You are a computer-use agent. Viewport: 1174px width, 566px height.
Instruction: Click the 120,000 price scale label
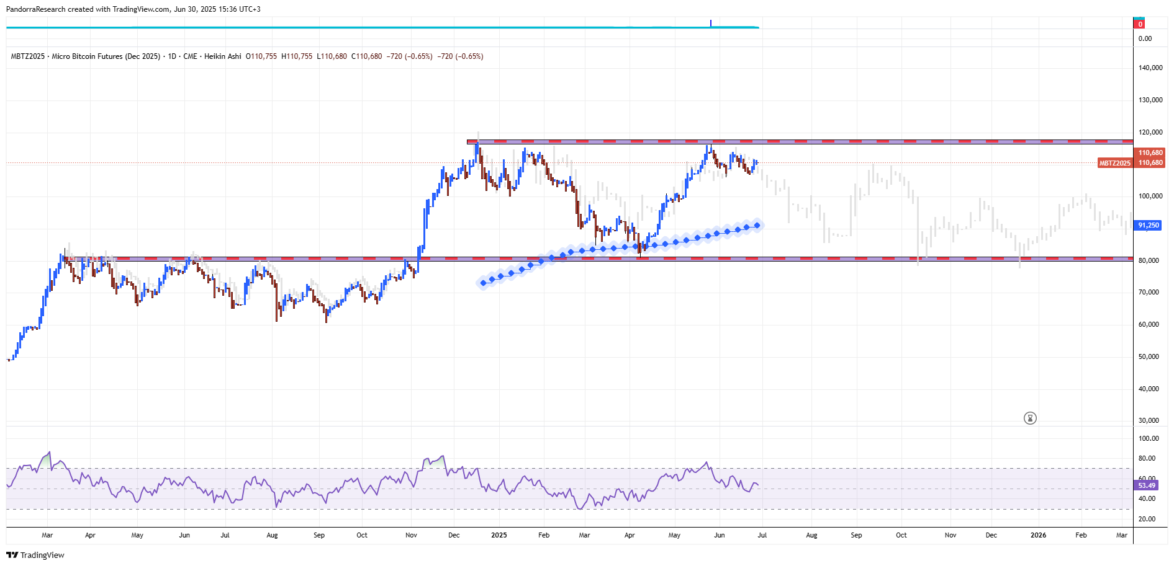point(1150,132)
